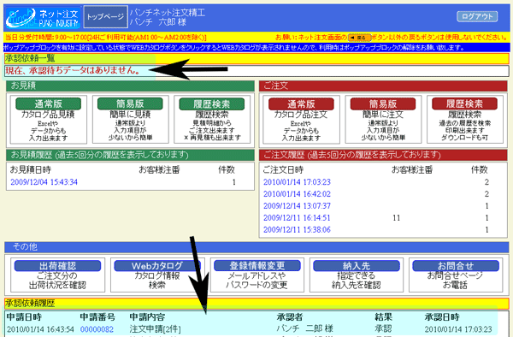This screenshot has height=337, width=513.
Task: Click approver パンチ 二郎 様 cell
Action: click(304, 328)
